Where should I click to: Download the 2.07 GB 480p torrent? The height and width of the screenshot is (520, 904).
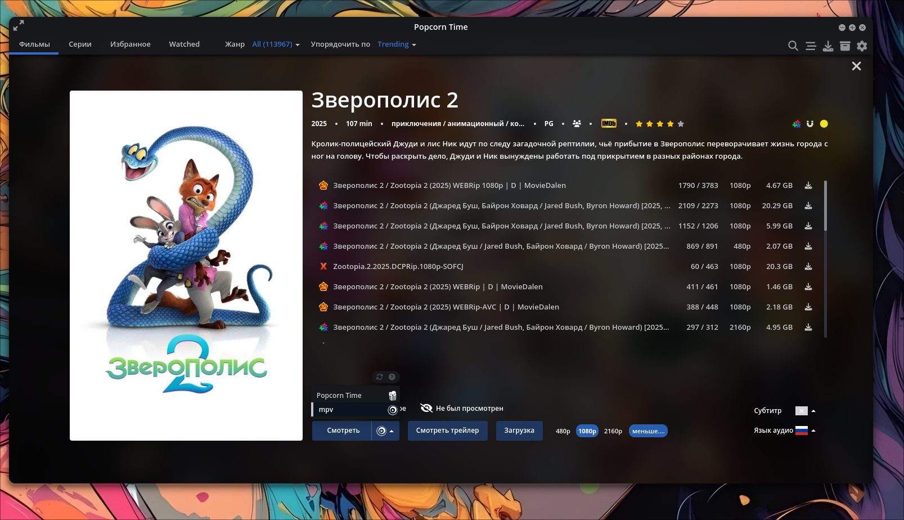point(808,246)
